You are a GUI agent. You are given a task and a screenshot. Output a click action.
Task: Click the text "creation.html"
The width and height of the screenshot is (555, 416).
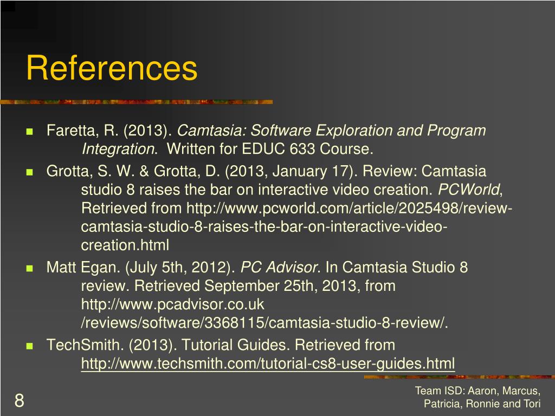point(125,245)
